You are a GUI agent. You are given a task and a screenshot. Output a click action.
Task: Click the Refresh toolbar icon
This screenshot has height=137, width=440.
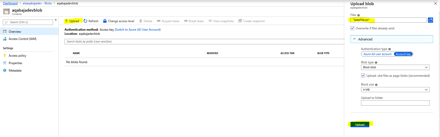(85, 21)
